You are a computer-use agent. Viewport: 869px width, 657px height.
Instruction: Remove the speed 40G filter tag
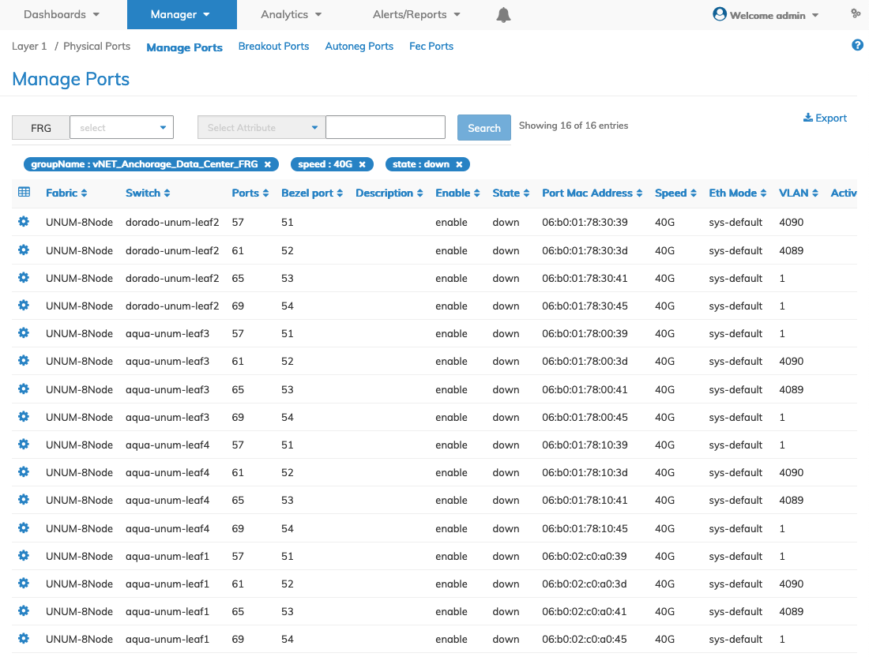[x=363, y=164]
